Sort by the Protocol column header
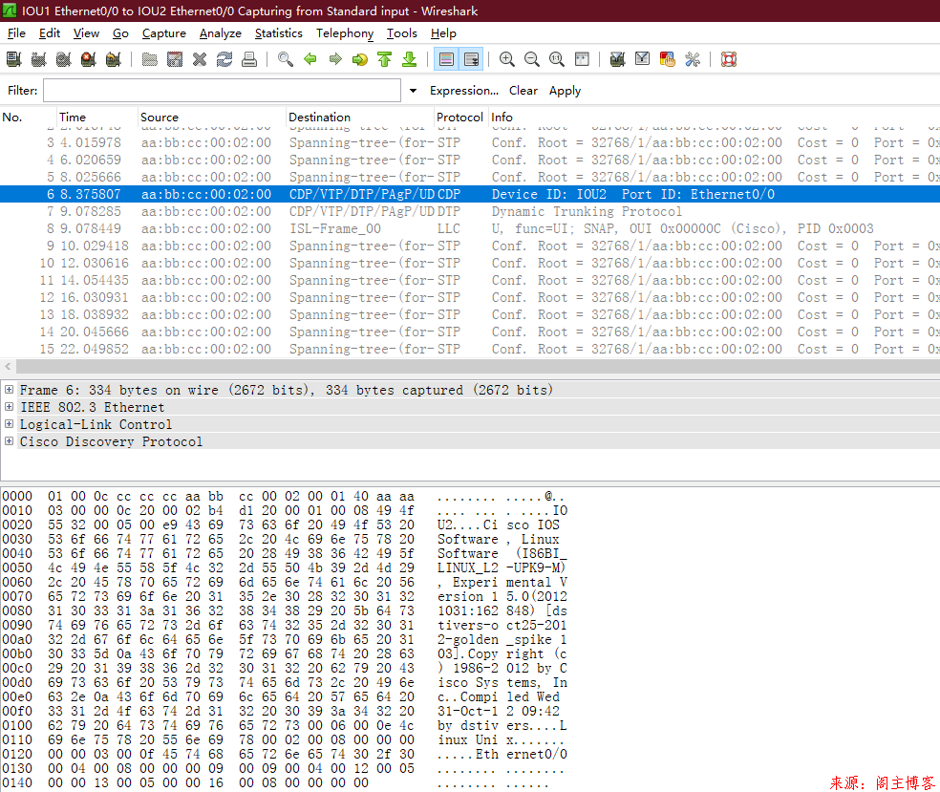The height and width of the screenshot is (792, 940). tap(459, 117)
